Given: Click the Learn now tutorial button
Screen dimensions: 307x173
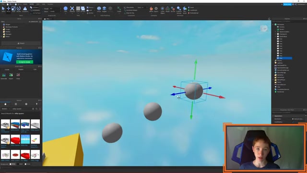Looking at the screenshot, I should (x=24, y=62).
